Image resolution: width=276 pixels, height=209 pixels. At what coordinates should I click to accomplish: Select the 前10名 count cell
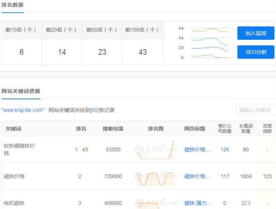point(22,52)
